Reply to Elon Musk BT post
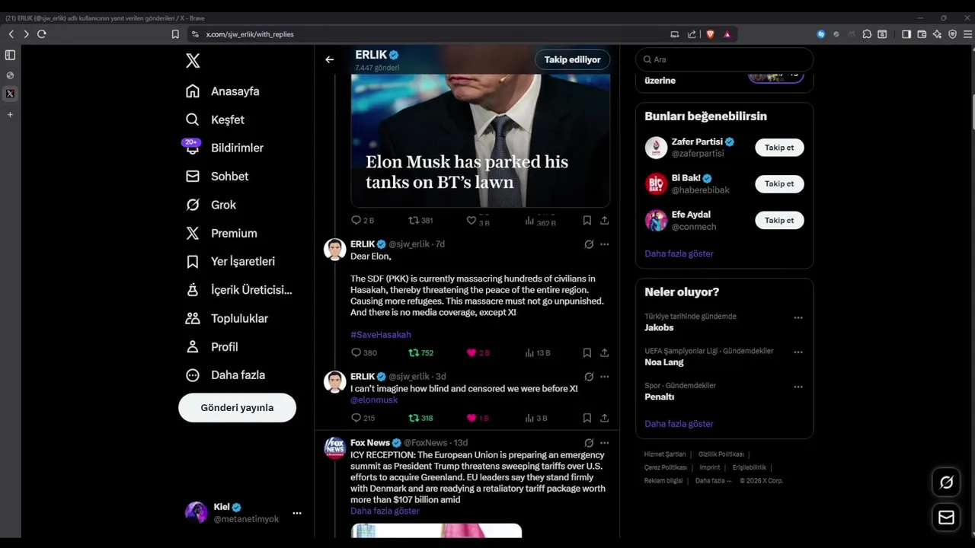Viewport: 975px width, 548px height. (362, 220)
